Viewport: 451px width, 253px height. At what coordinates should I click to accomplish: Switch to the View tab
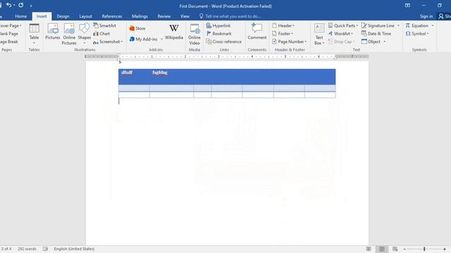[185, 16]
